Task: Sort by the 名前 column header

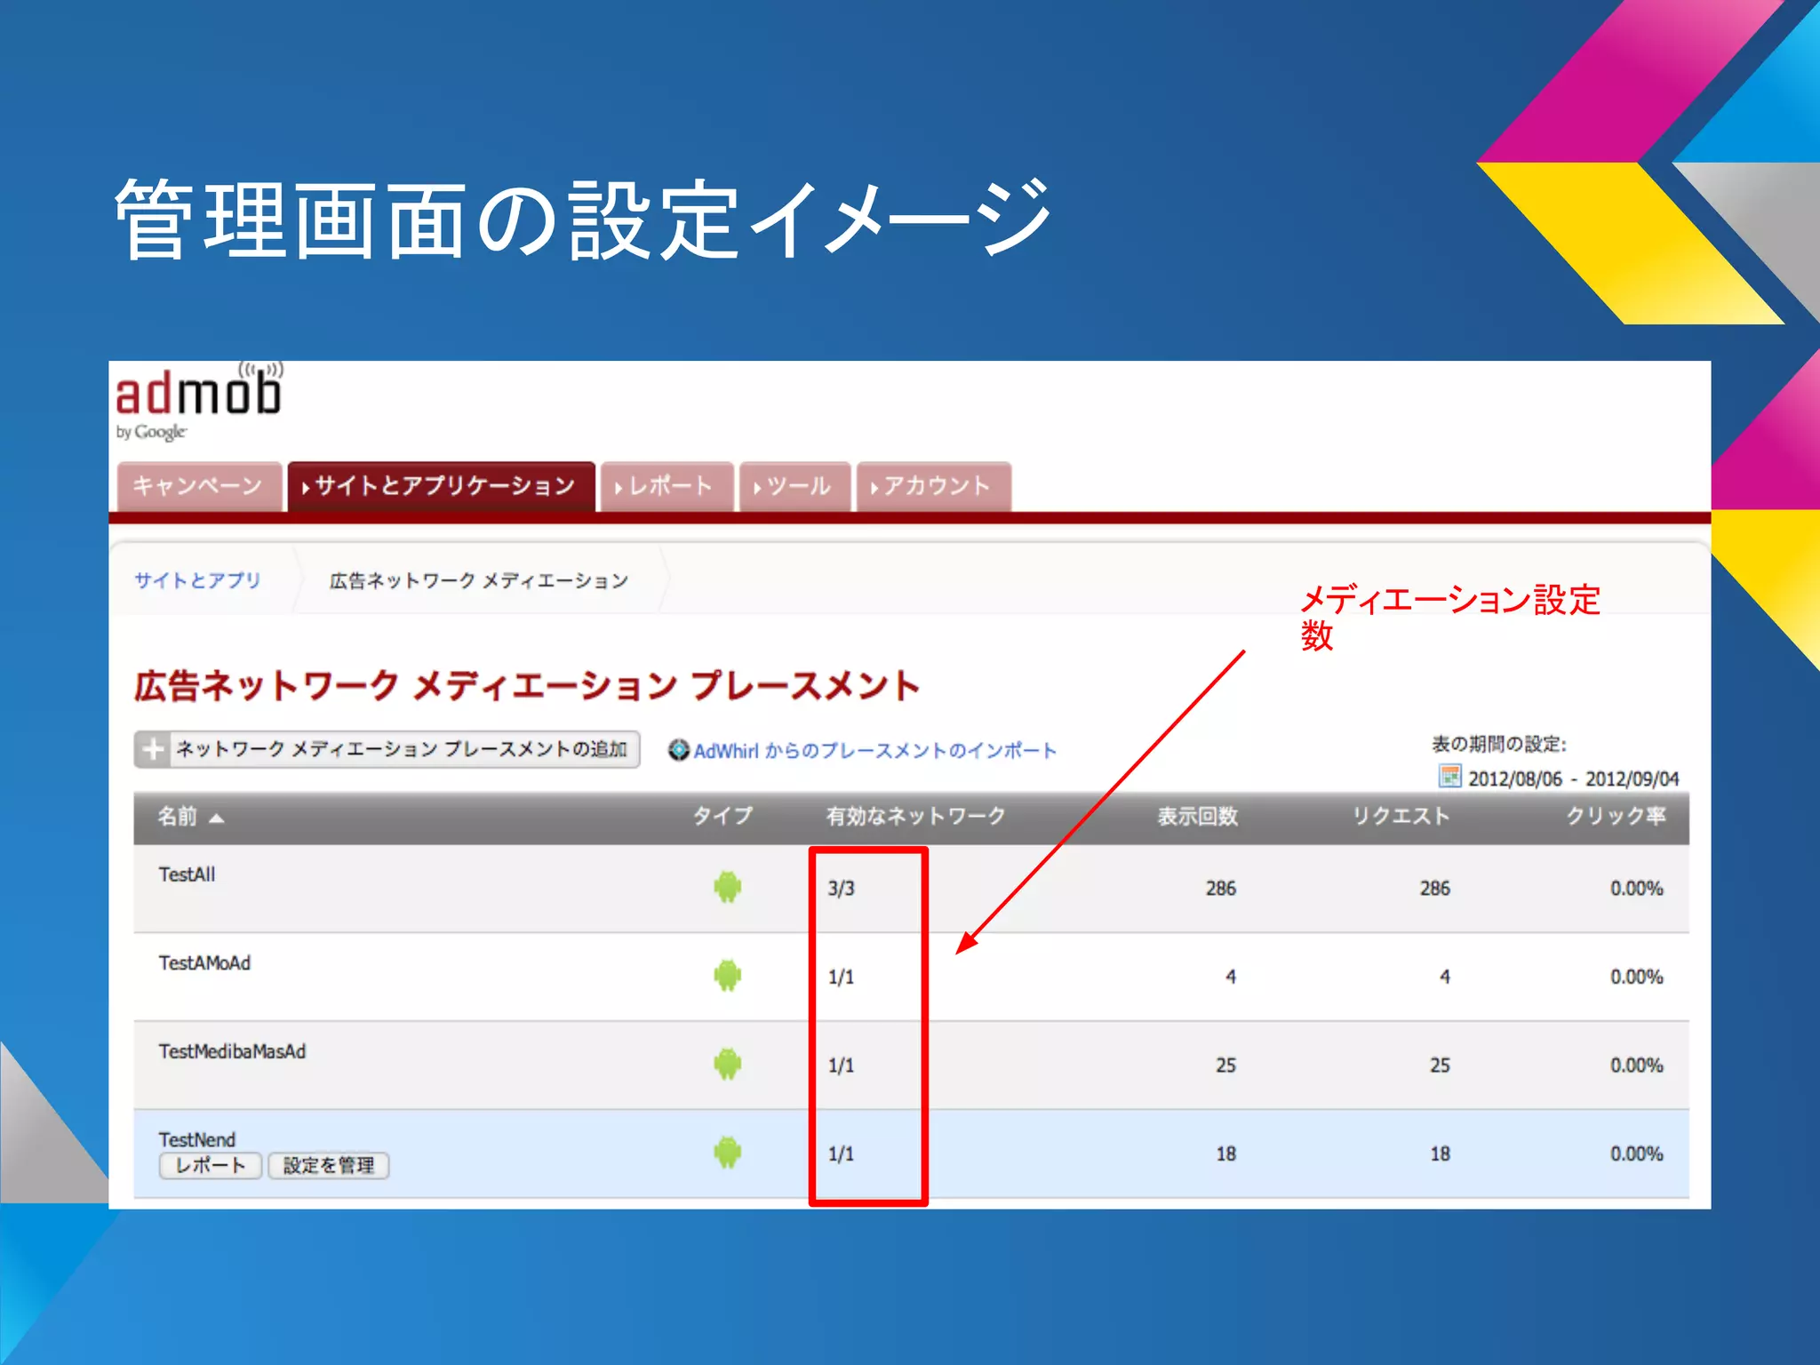Action: (177, 816)
